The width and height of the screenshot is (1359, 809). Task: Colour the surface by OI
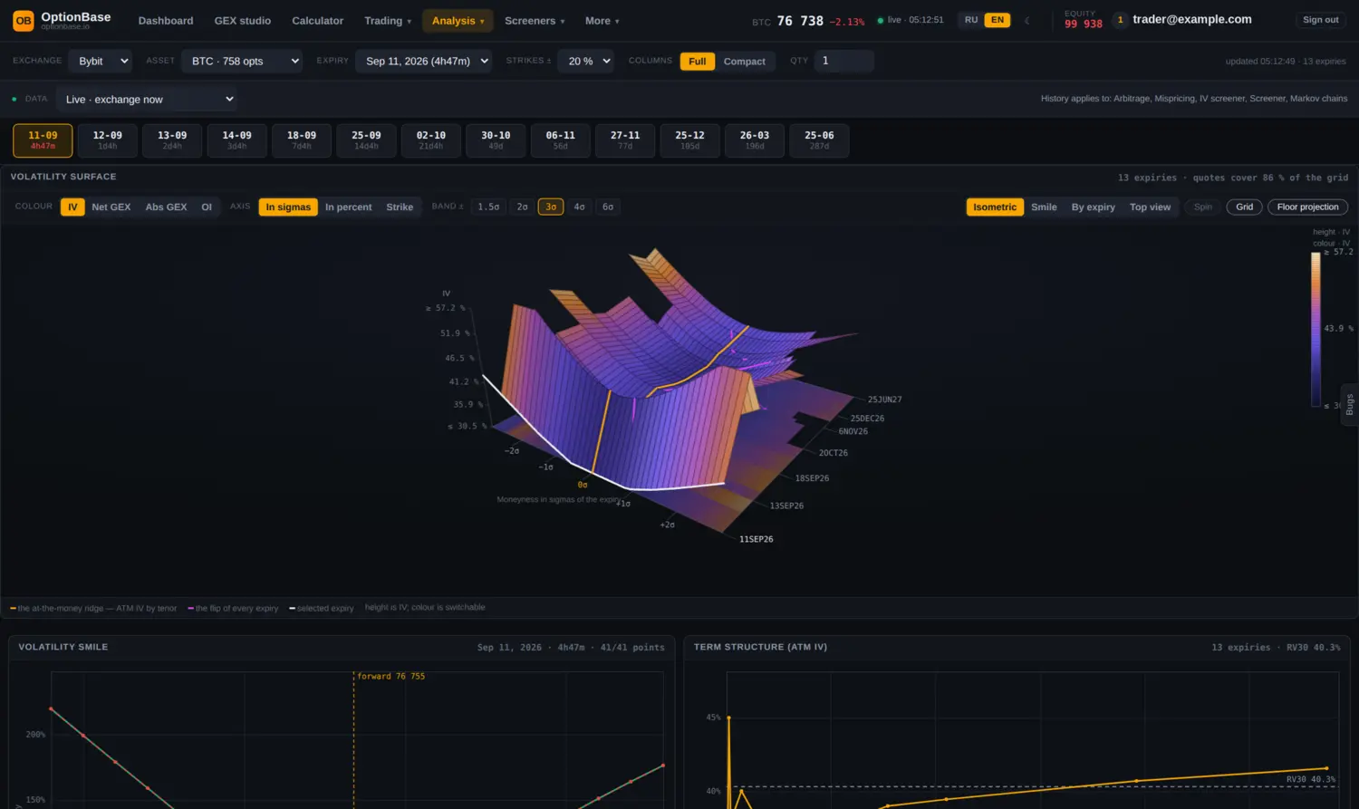click(x=207, y=207)
